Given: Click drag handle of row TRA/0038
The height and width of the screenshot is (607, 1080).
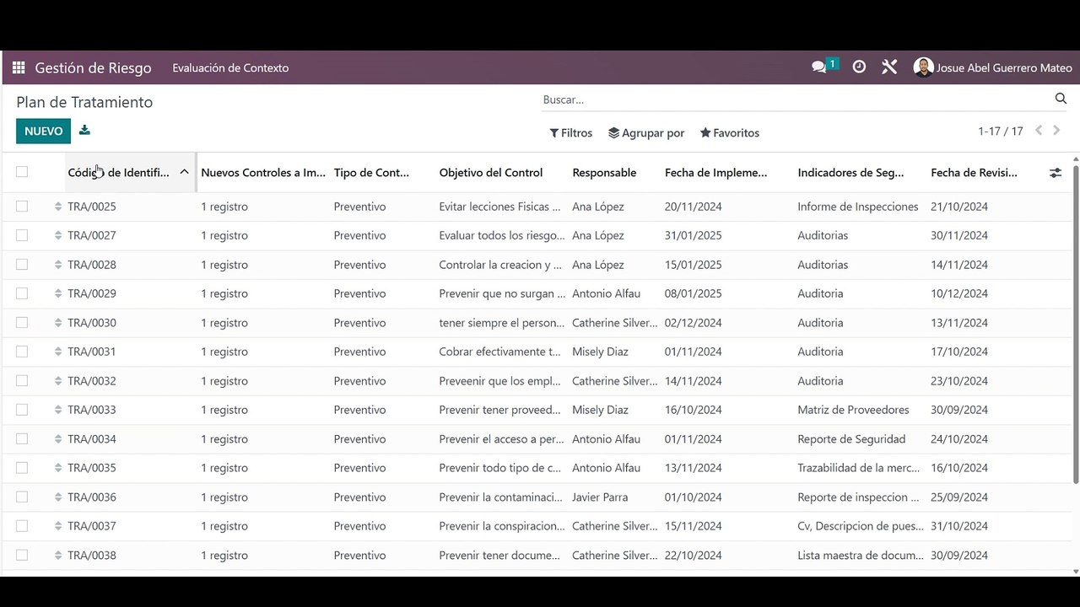Looking at the screenshot, I should [x=58, y=556].
